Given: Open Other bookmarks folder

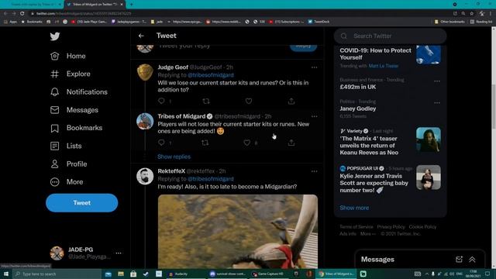Looking at the screenshot, I should (449, 22).
